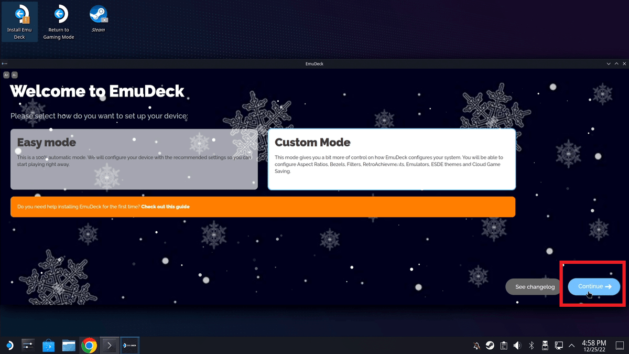Viewport: 629px width, 354px height.
Task: Open the network connections tray icon
Action: pos(558,346)
